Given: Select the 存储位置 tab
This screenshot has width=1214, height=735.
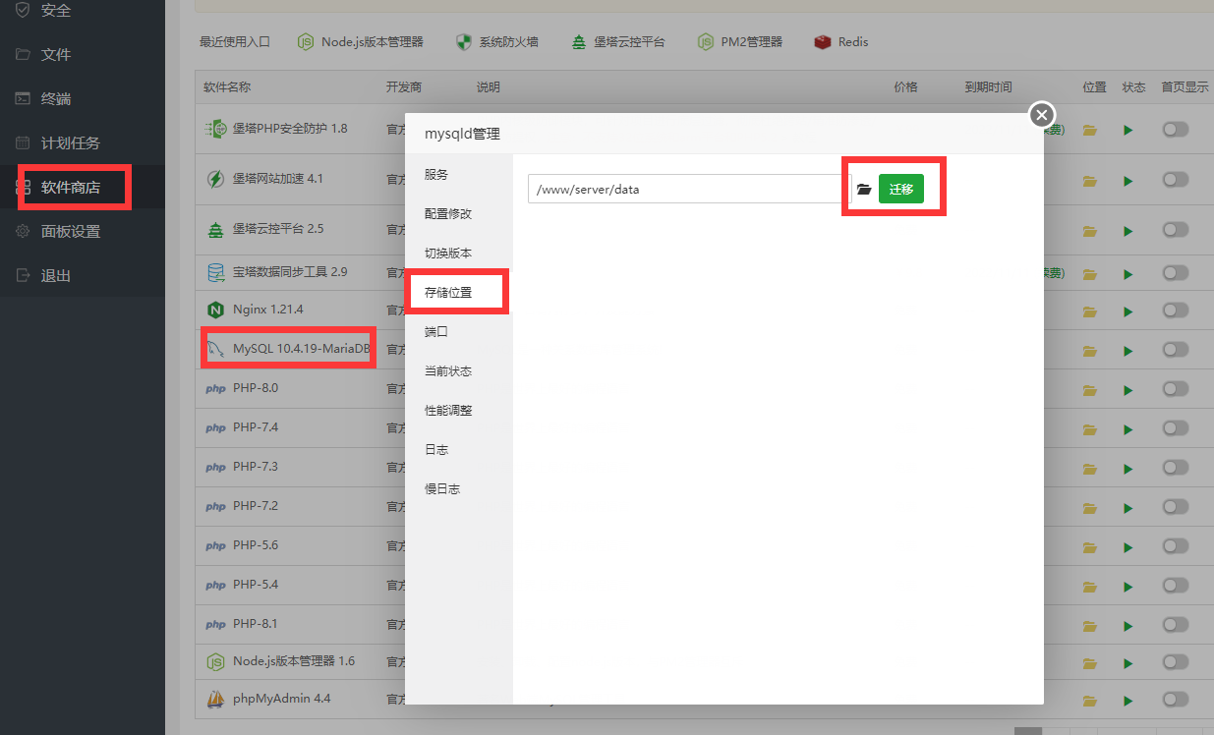Looking at the screenshot, I should click(459, 293).
